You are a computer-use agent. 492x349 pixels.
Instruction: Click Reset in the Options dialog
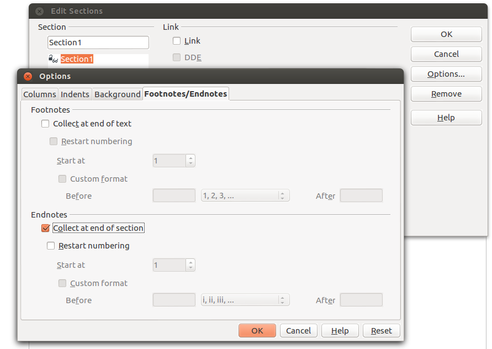[x=381, y=331]
